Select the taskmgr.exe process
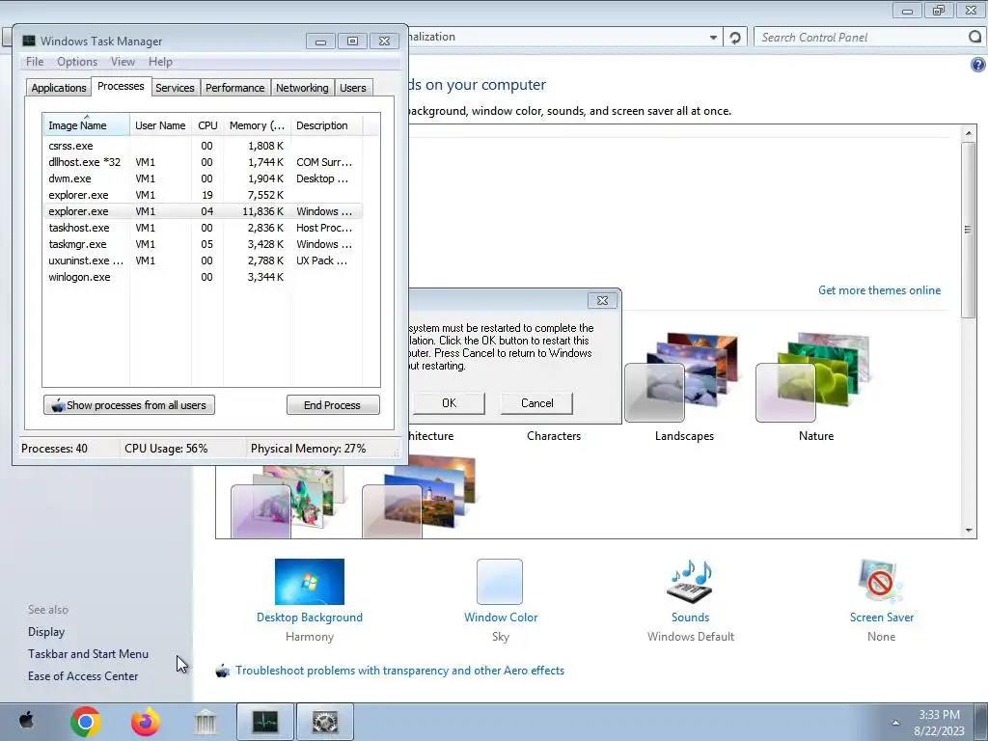 point(203,244)
